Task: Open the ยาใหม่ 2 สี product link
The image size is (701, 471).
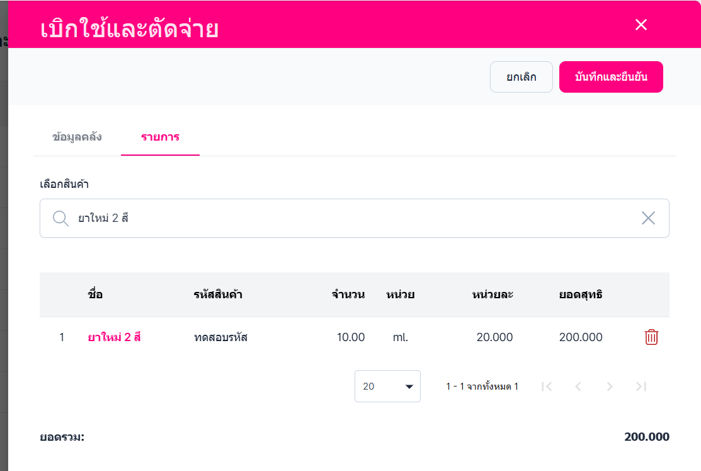Action: (115, 337)
